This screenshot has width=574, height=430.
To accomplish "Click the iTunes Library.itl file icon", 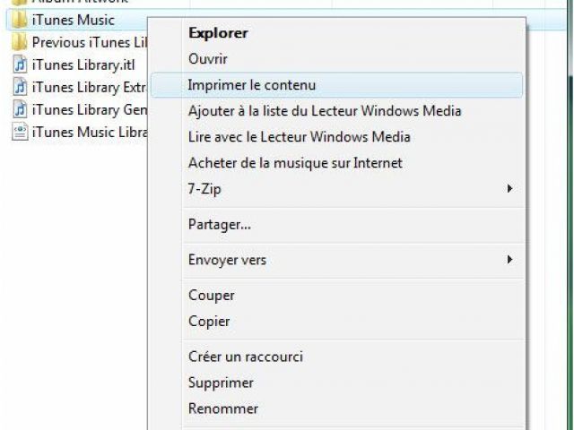I will [x=19, y=64].
